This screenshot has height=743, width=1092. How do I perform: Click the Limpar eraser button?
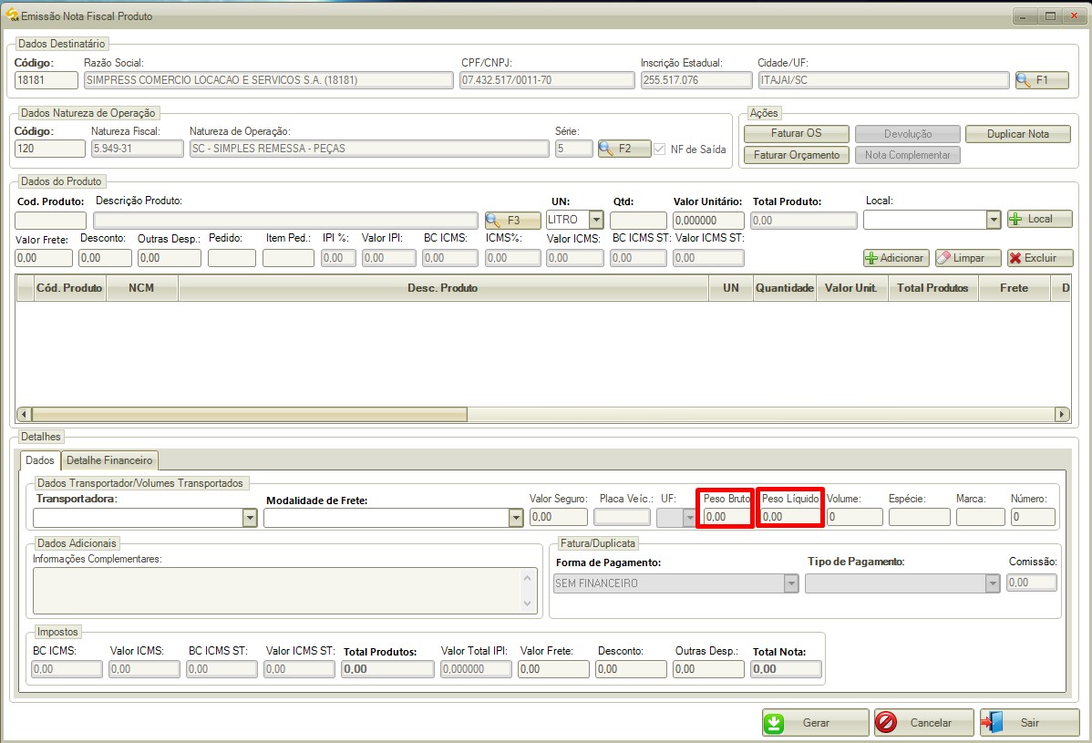coord(967,258)
